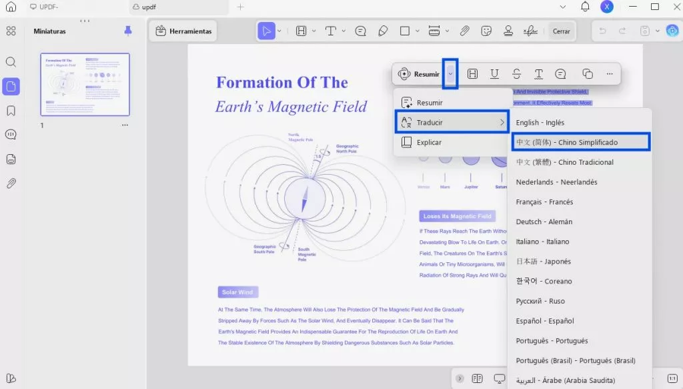The width and height of the screenshot is (683, 389).
Task: Expand selection tool dropdown arrow
Action: pyautogui.click(x=279, y=31)
